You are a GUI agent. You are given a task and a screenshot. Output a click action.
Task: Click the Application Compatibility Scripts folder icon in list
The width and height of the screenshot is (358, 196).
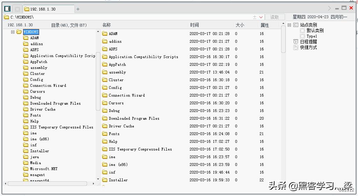tap(105, 57)
